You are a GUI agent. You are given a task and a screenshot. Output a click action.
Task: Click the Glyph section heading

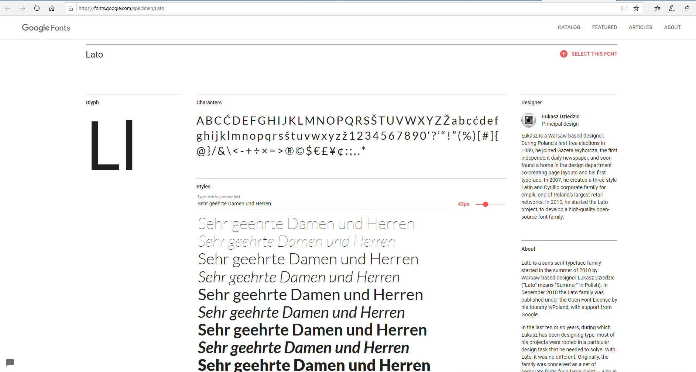tap(92, 102)
